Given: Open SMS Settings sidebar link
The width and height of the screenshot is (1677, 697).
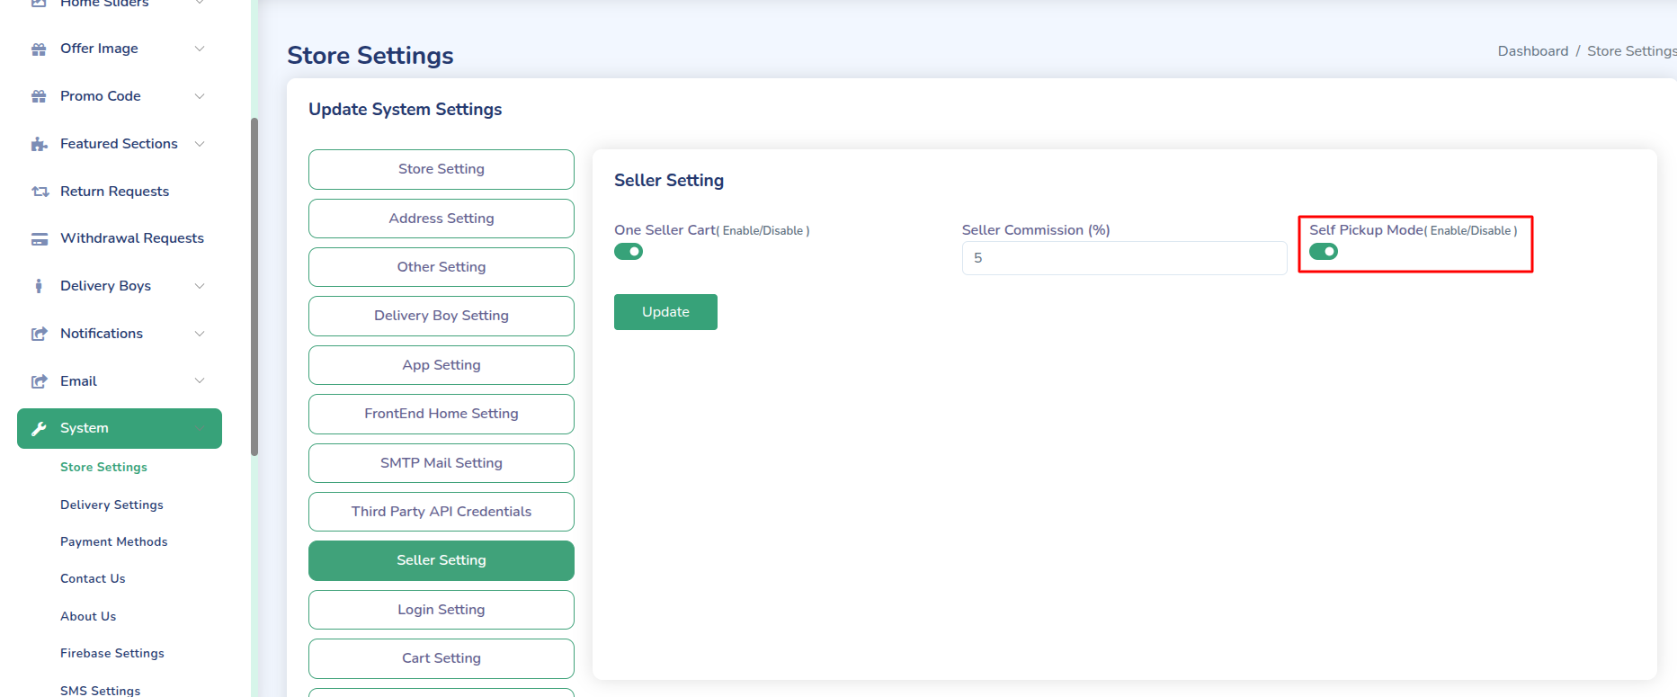Looking at the screenshot, I should coord(100,691).
